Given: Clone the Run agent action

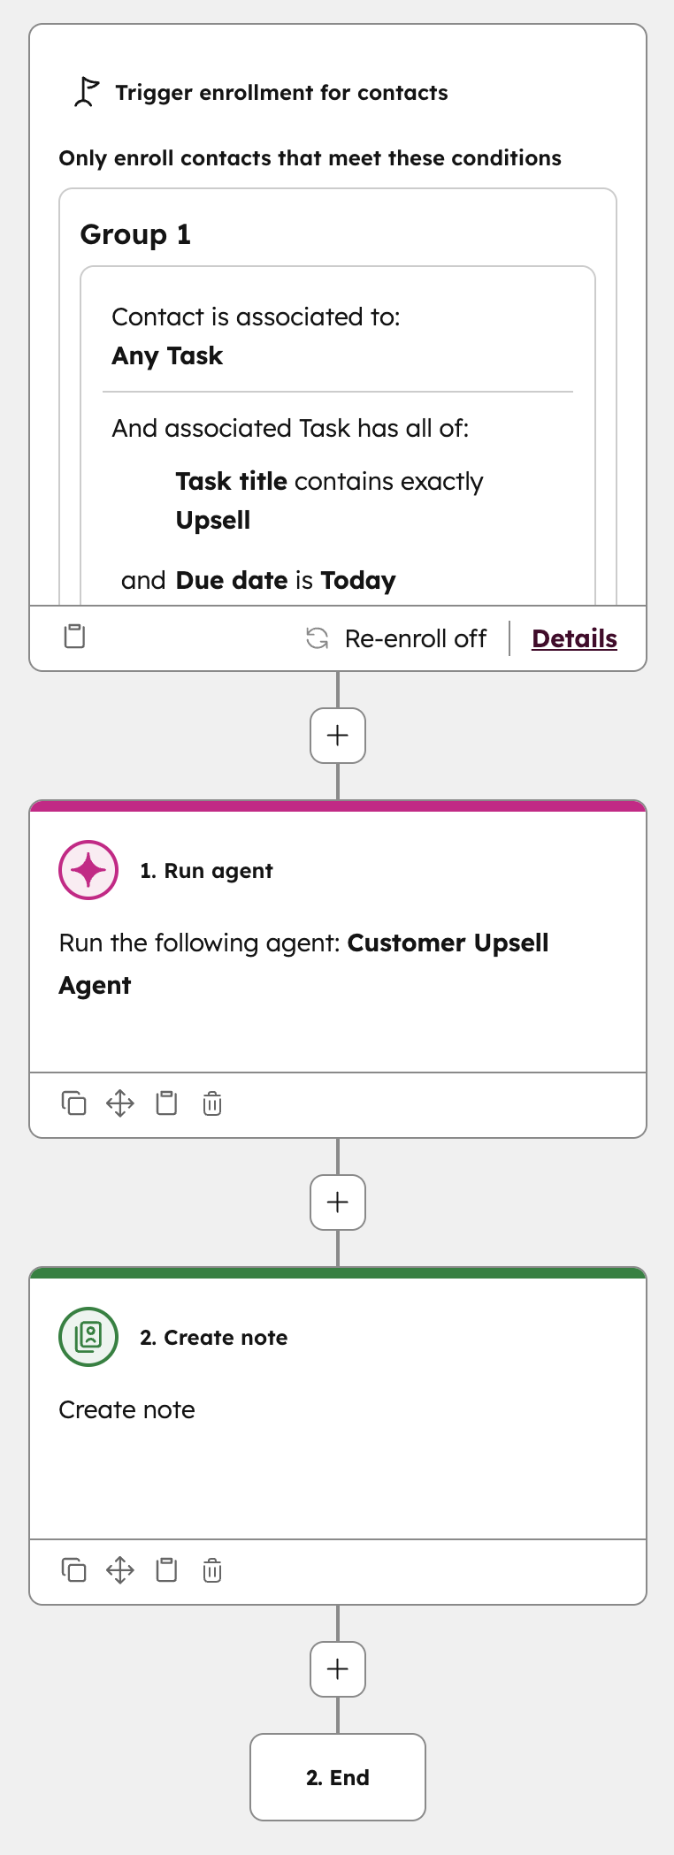Looking at the screenshot, I should (x=74, y=1103).
